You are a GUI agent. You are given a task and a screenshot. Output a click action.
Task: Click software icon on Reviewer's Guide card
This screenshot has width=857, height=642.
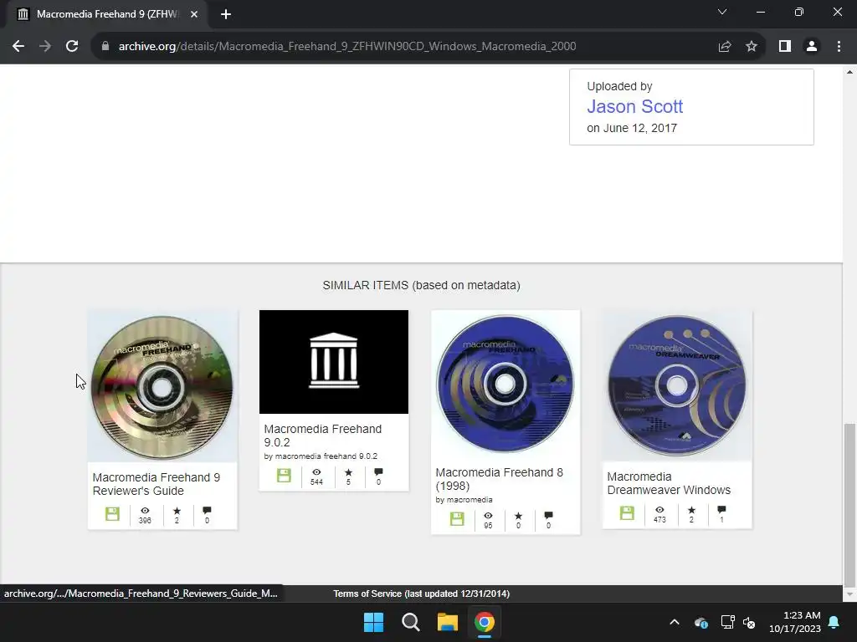click(x=112, y=514)
